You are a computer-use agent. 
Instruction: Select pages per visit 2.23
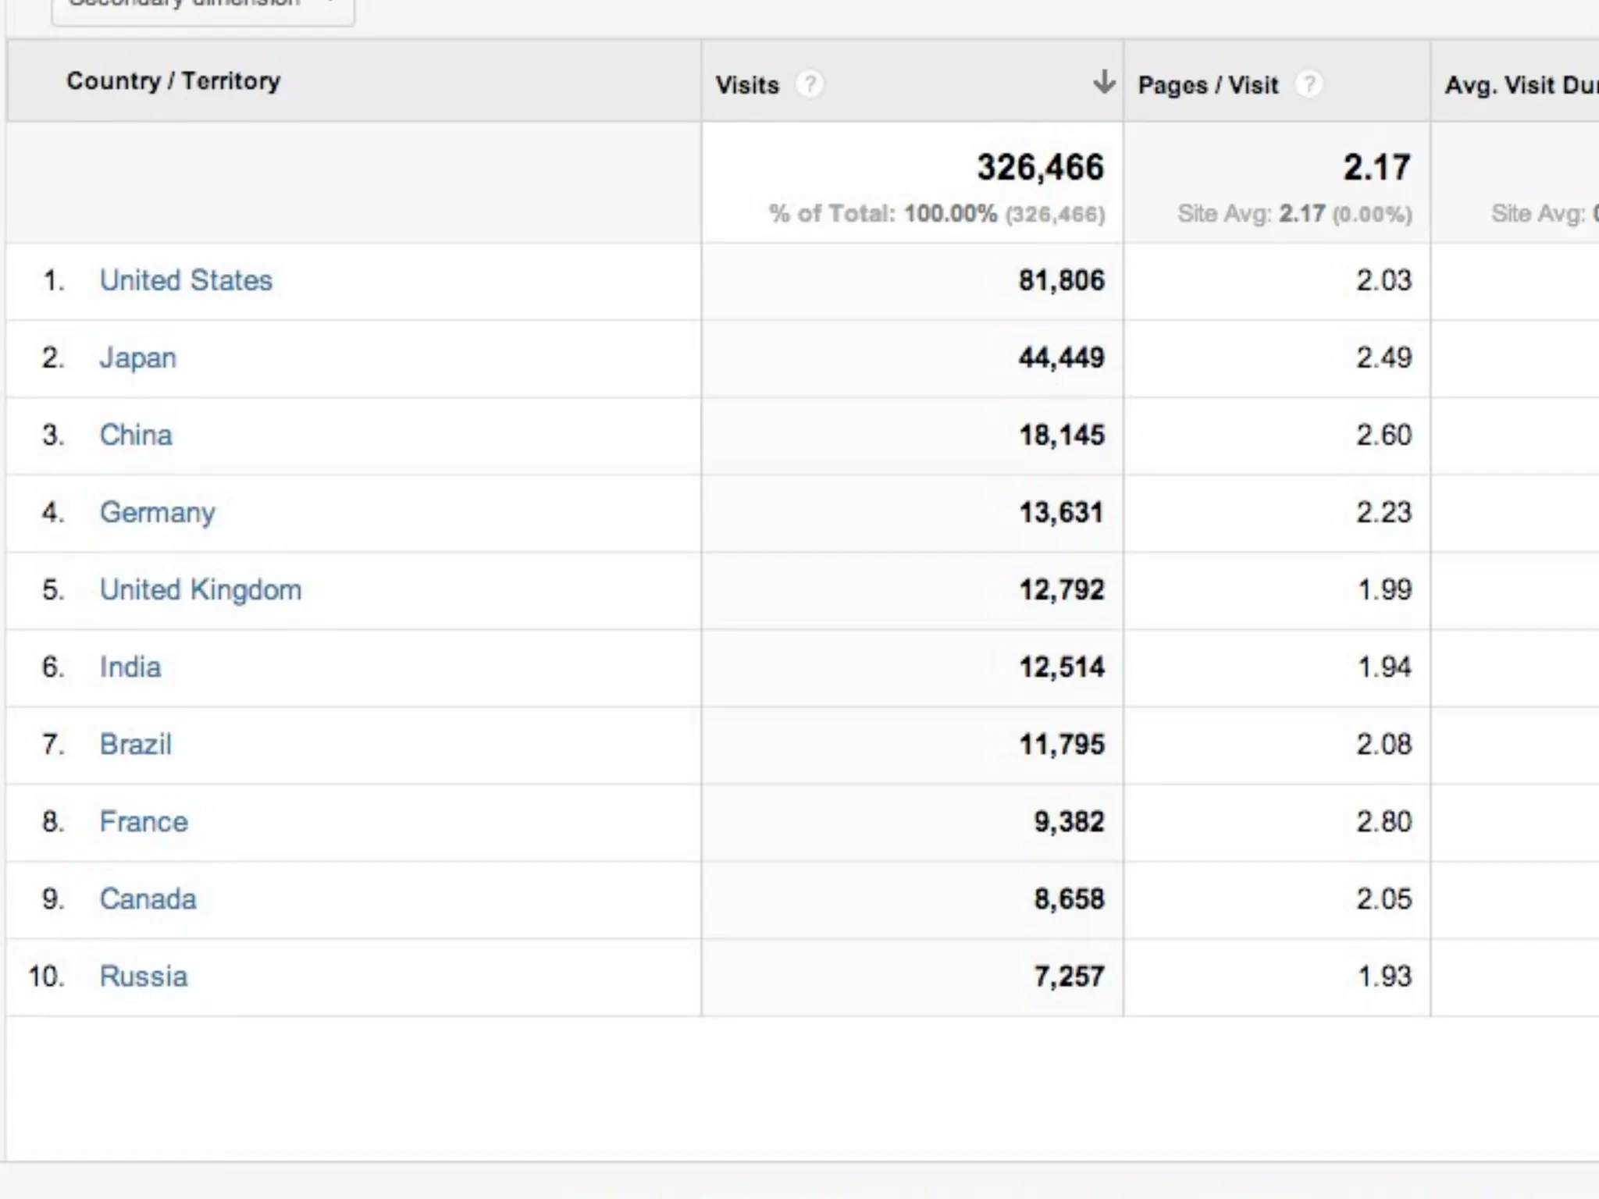[x=1384, y=512]
